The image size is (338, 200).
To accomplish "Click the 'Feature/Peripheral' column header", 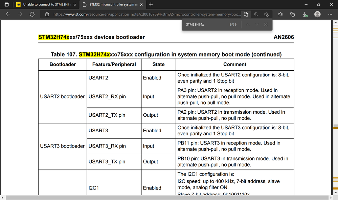I will click(x=114, y=64).
